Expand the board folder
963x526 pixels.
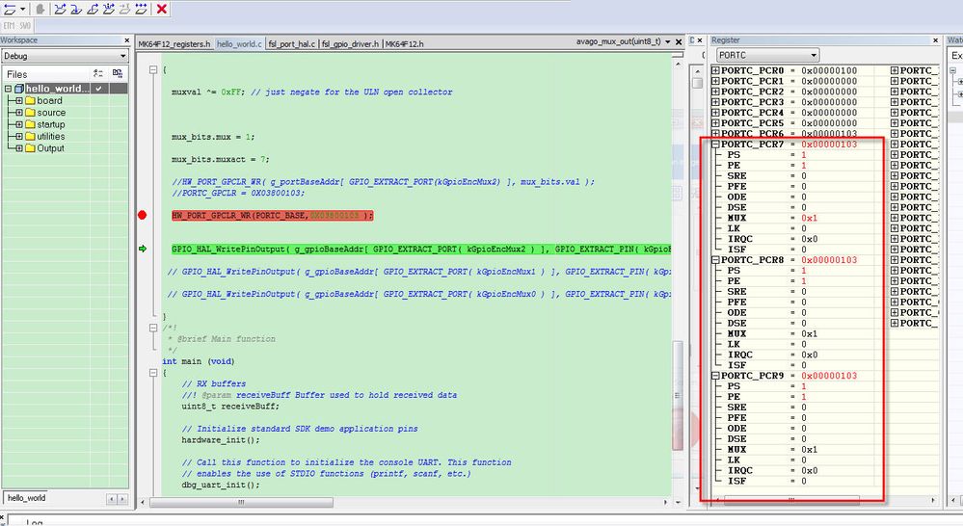click(x=19, y=100)
